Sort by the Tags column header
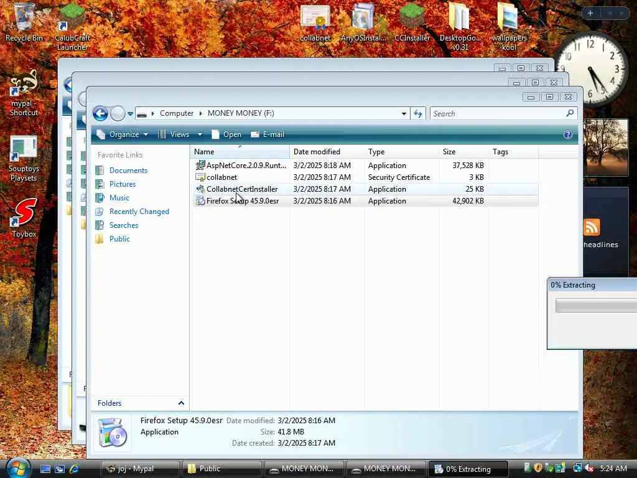The width and height of the screenshot is (637, 478). 513,152
